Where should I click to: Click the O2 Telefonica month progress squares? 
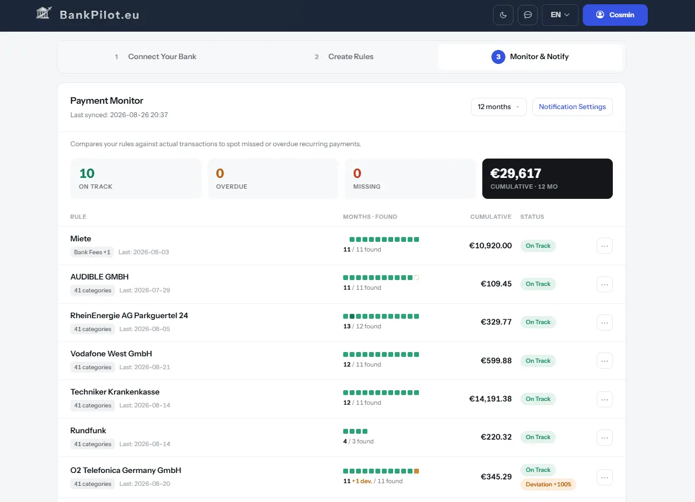(381, 471)
